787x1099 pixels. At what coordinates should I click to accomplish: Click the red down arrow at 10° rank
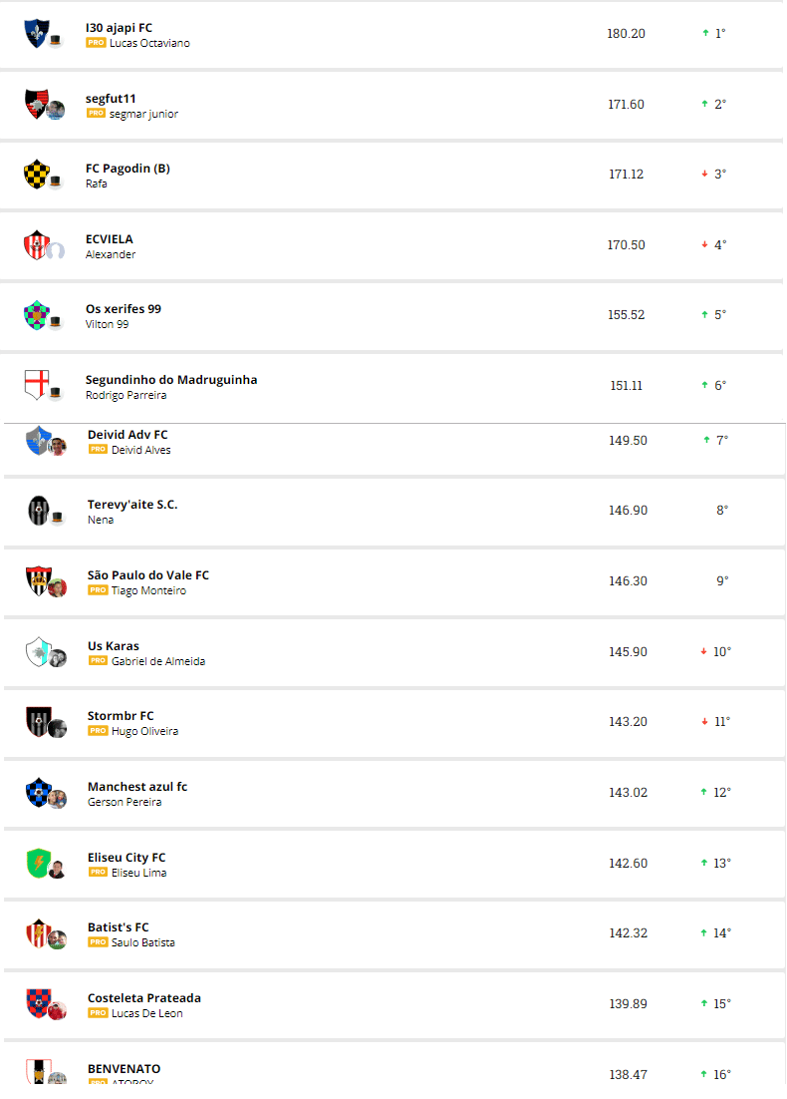(703, 652)
